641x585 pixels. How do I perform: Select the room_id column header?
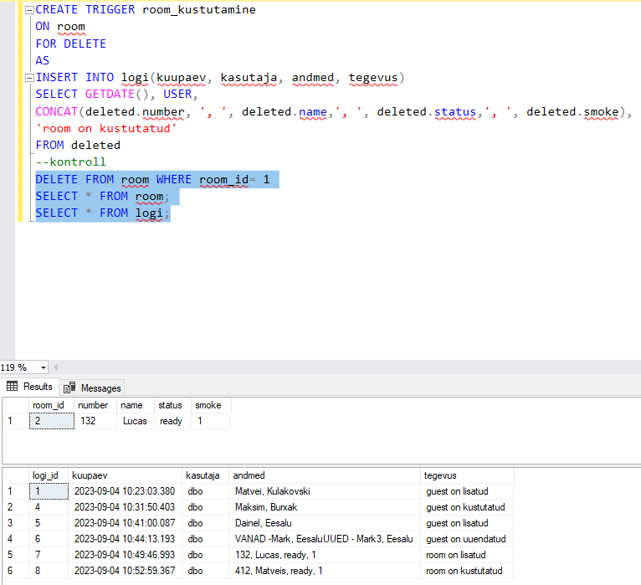point(52,405)
